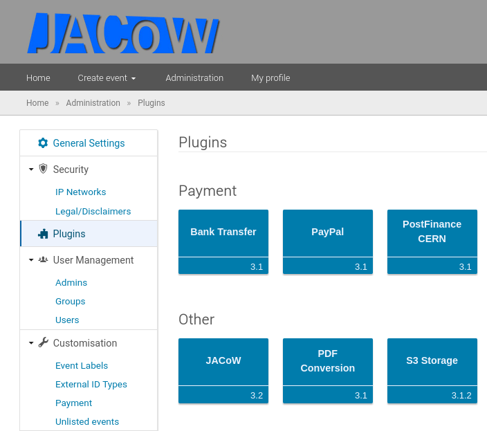Click the JACoW logo in header
Image resolution: width=487 pixels, height=431 pixels.
tap(123, 33)
